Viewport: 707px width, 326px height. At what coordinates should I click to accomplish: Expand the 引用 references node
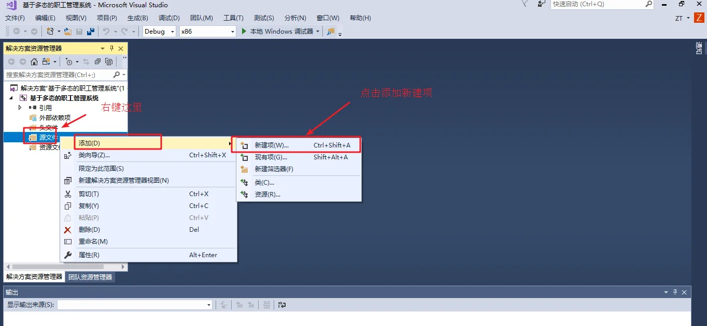pos(20,108)
